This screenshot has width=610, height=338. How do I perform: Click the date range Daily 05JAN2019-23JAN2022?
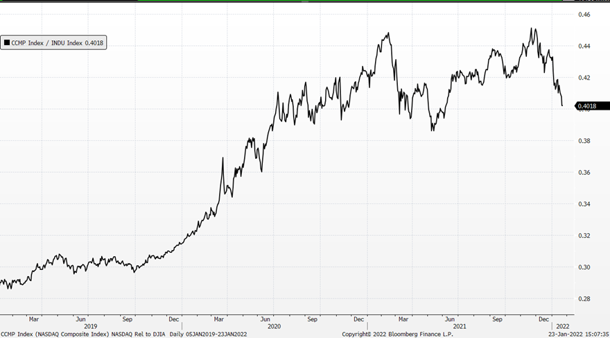[208, 334]
